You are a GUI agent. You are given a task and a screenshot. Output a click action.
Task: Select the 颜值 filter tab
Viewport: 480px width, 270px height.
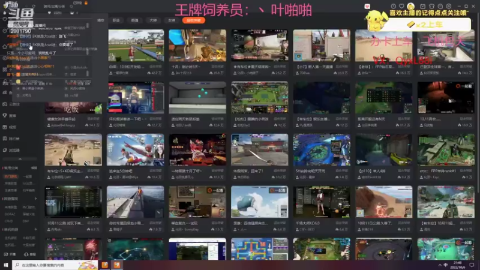point(134,20)
